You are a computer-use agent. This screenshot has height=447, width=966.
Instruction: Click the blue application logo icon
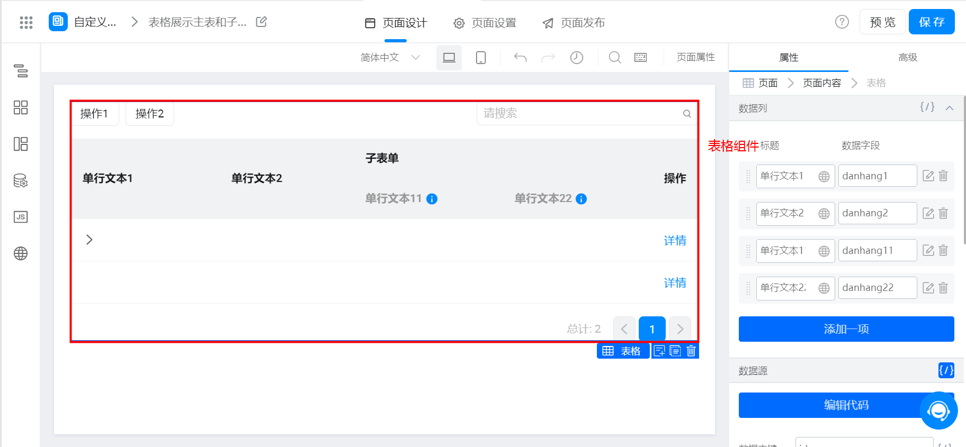coord(58,22)
